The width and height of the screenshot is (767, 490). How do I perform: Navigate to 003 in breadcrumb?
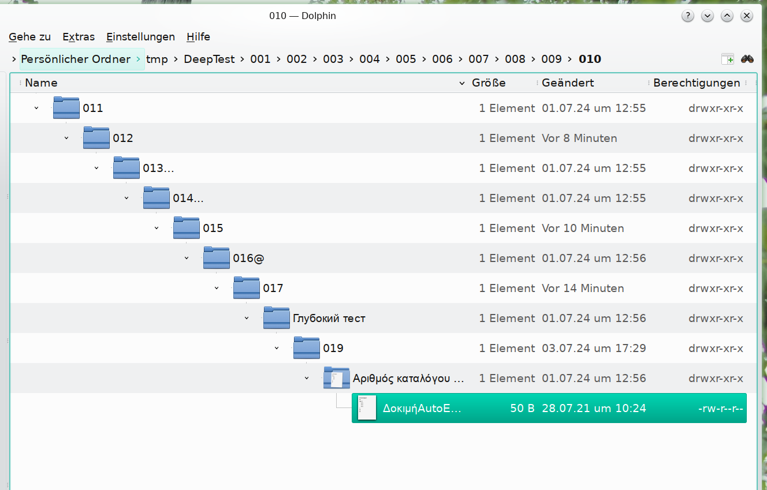(x=333, y=59)
